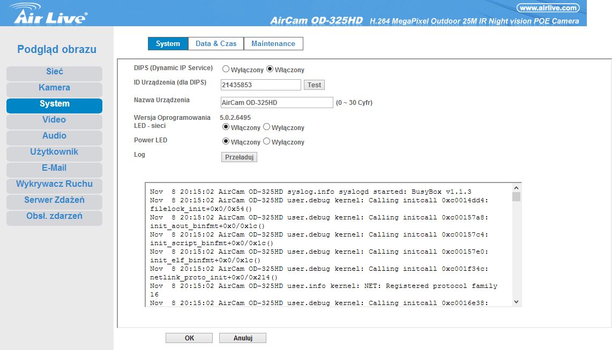This screenshot has height=350, width=612.
Task: Open Podgląd obrazu live view
Action: point(57,49)
